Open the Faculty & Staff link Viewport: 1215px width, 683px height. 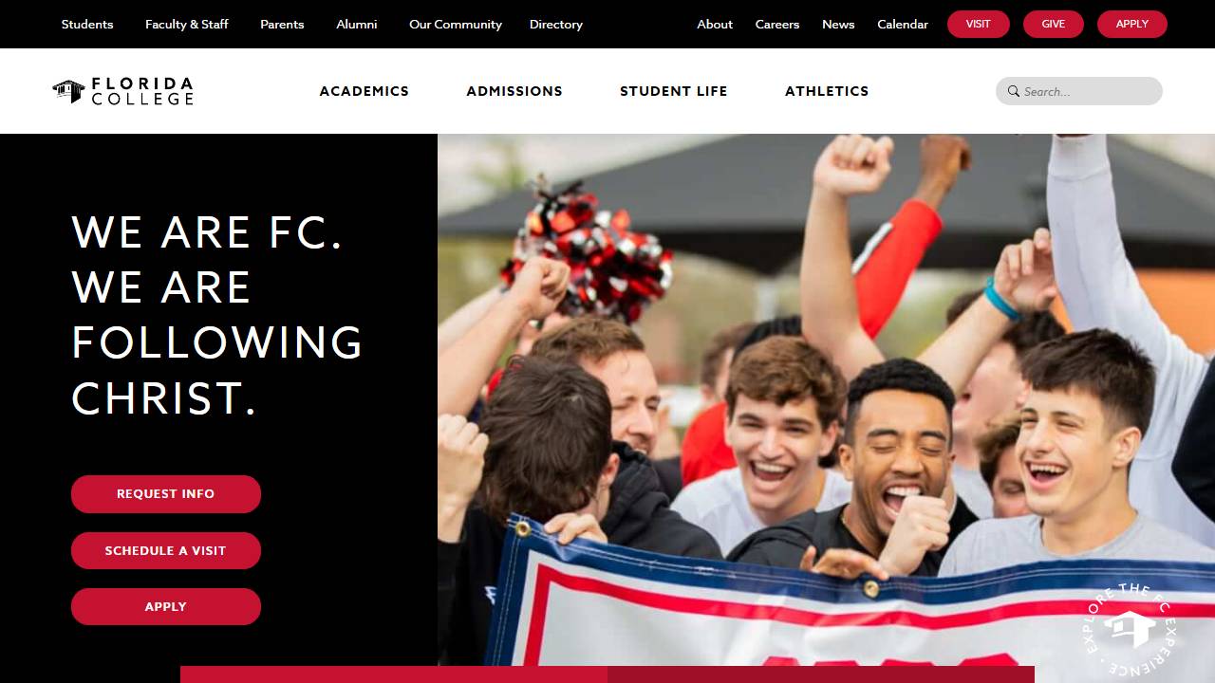tap(187, 25)
